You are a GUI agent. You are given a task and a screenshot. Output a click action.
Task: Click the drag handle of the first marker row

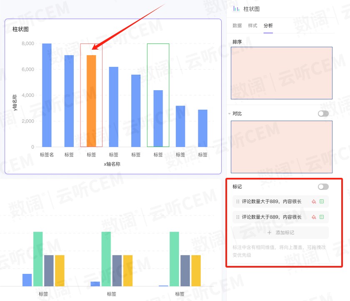[x=238, y=202]
